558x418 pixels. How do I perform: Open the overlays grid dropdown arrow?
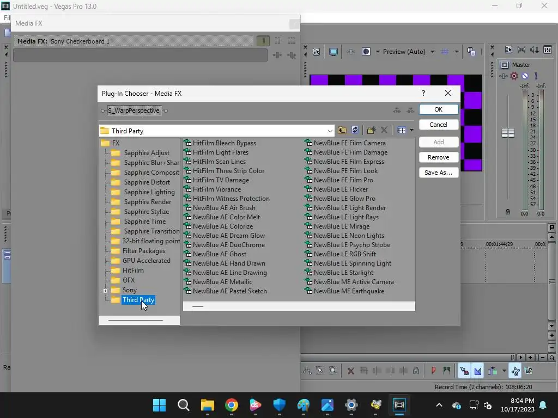tap(457, 52)
